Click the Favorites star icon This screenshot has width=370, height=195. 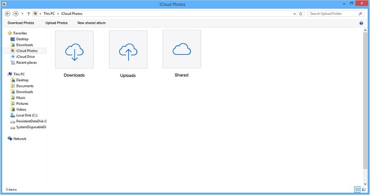(10, 33)
